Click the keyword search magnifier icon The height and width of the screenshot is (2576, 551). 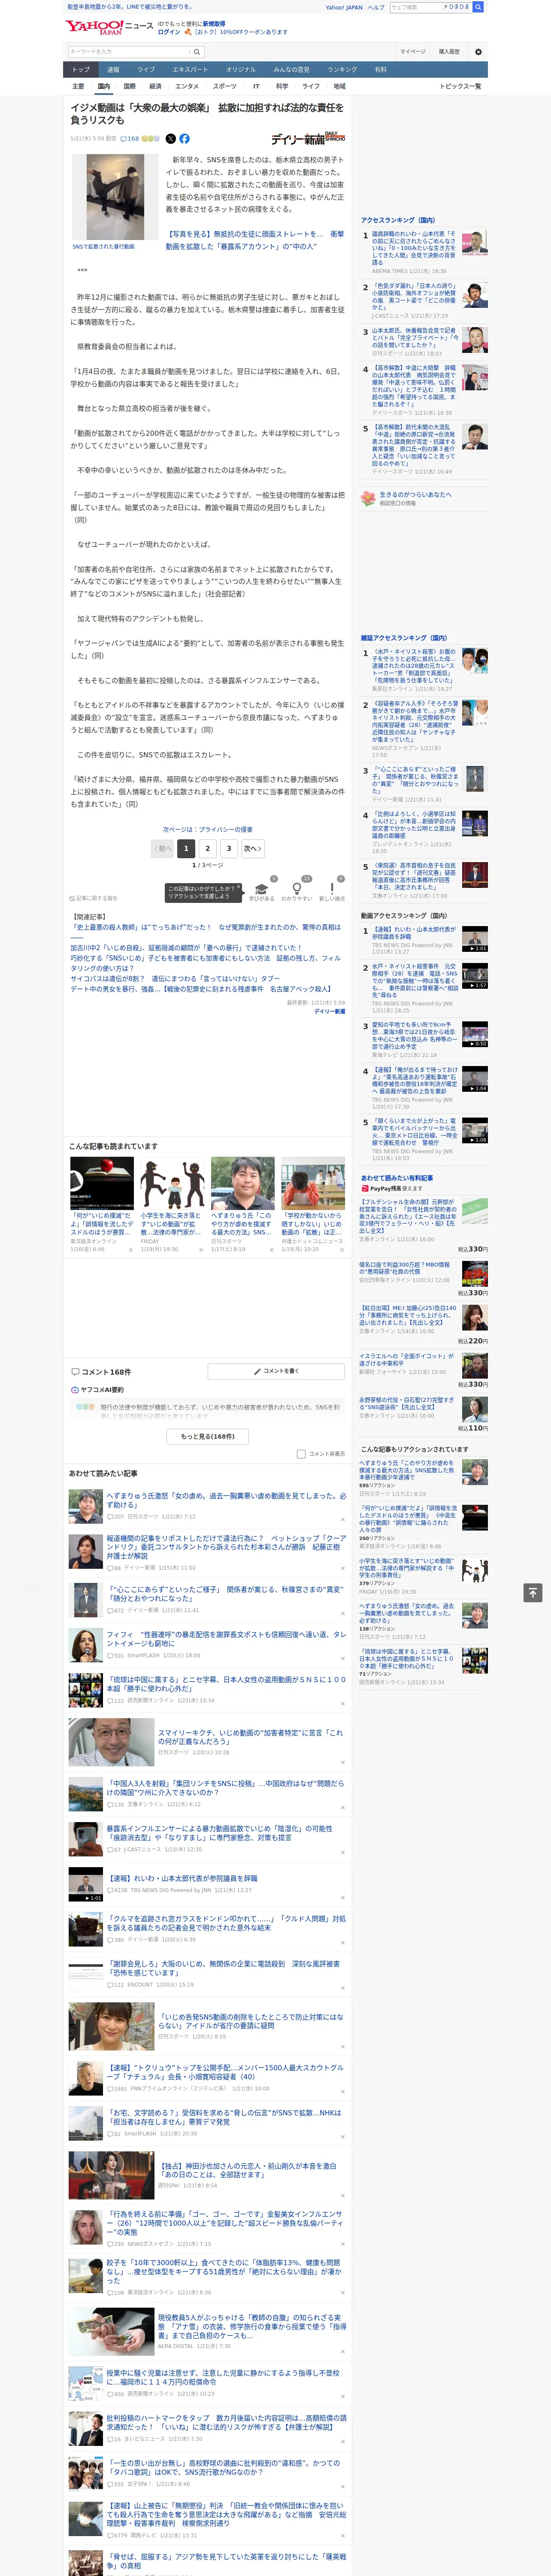tap(197, 51)
